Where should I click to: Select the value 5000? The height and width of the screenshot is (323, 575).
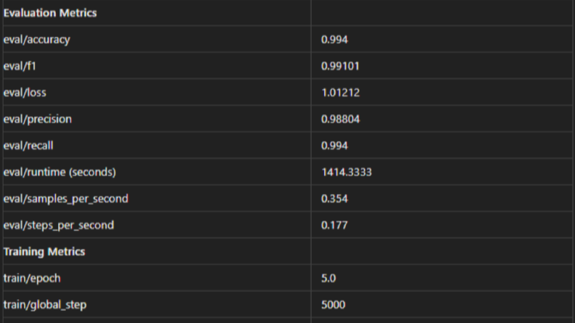click(x=334, y=305)
